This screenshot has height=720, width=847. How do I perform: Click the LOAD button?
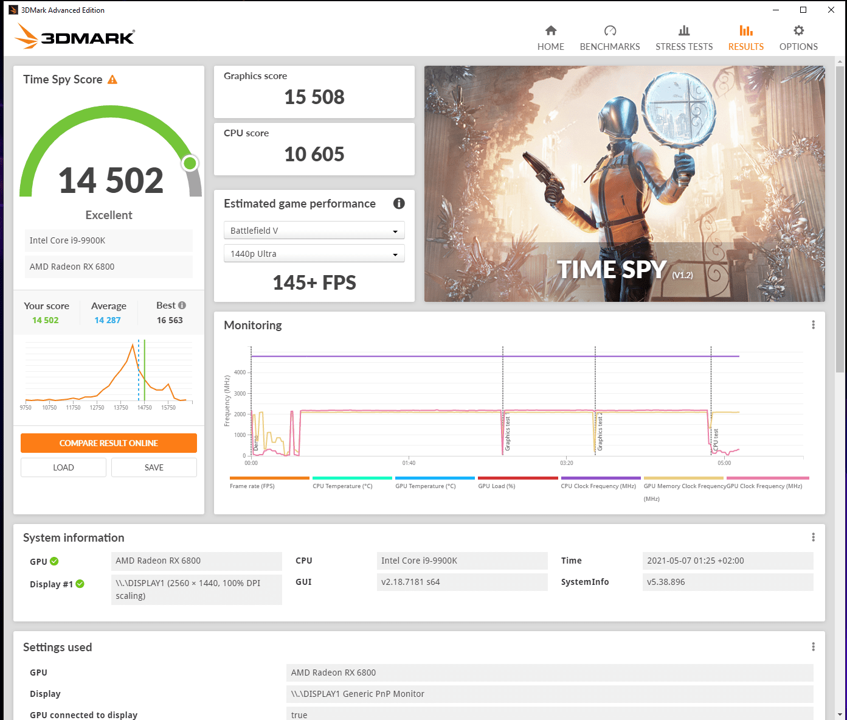pos(63,467)
